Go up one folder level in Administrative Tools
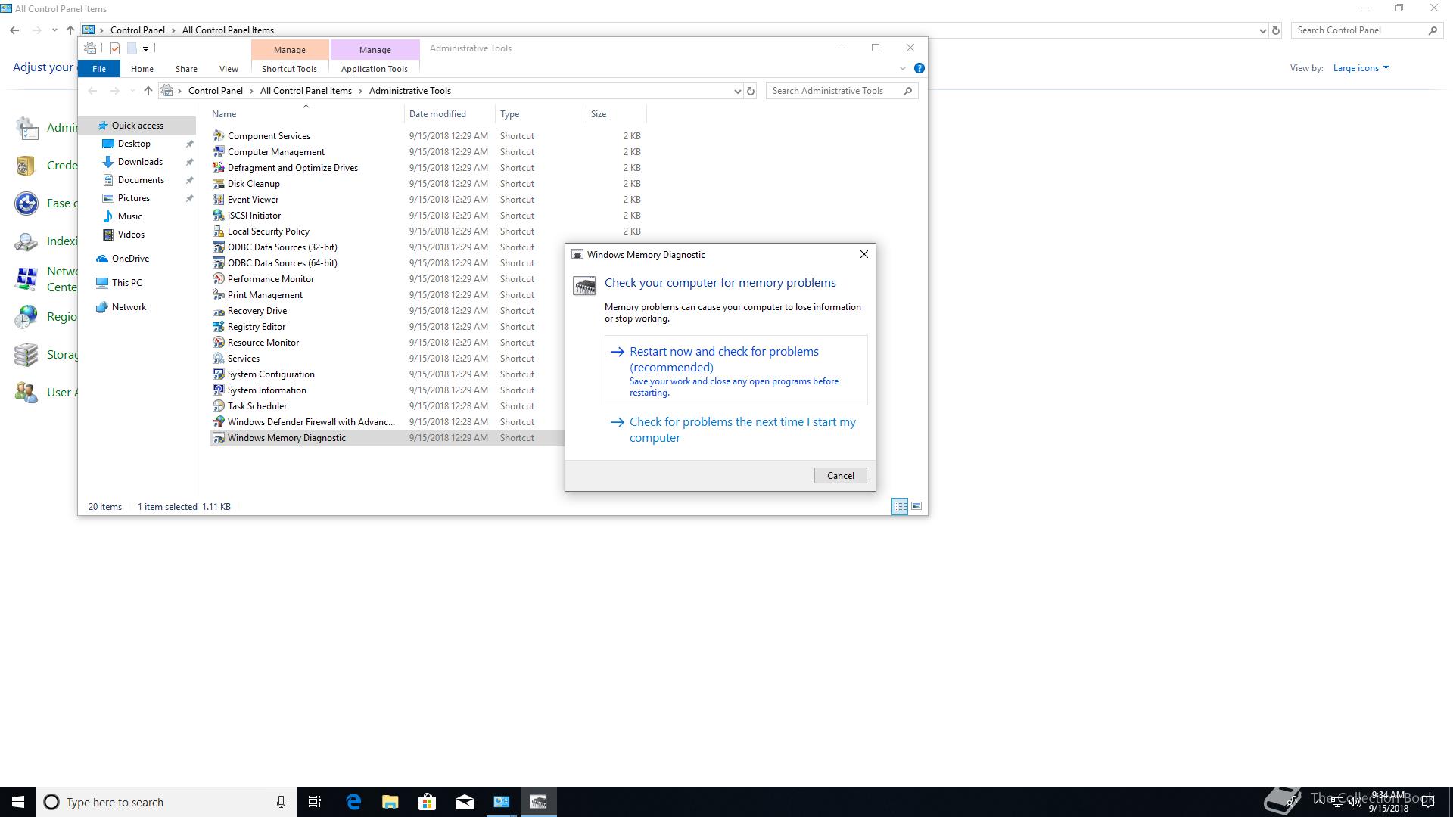The image size is (1453, 817). point(148,91)
